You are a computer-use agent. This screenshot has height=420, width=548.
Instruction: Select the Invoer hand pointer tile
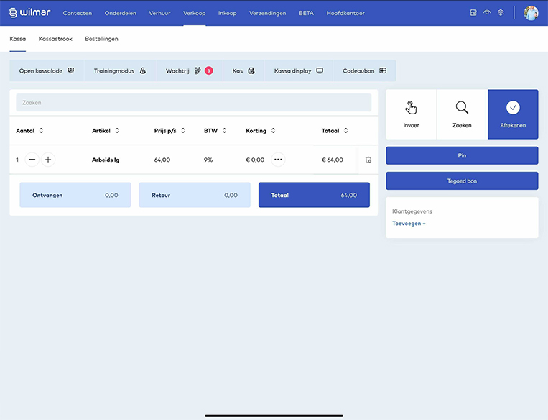[x=411, y=114]
